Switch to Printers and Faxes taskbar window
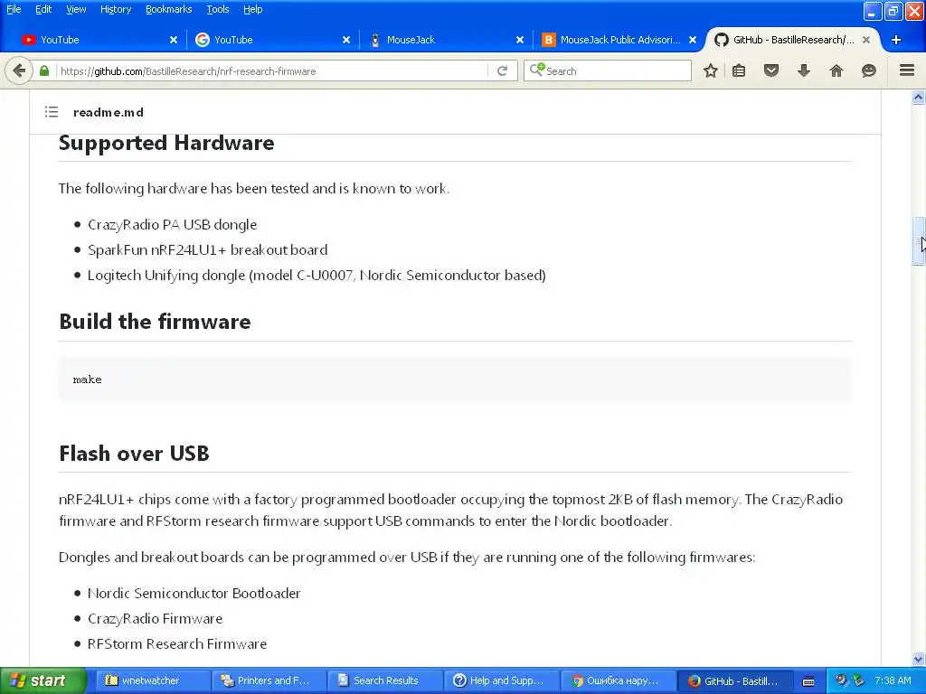The height and width of the screenshot is (694, 926). (268, 680)
